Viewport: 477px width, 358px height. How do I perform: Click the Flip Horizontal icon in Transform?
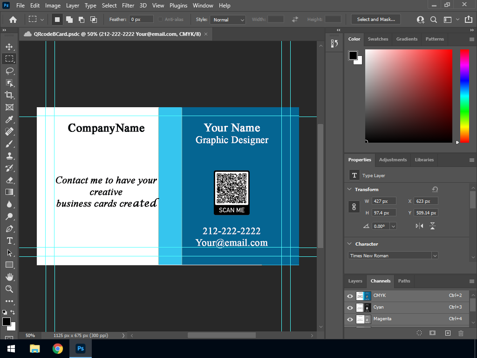tap(419, 226)
